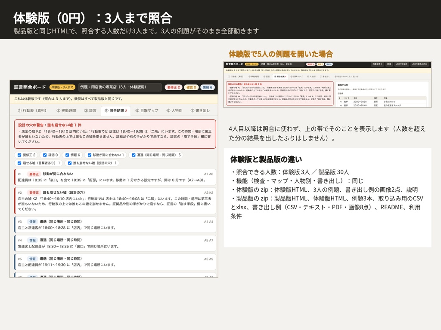Viewport: 441px width, 330px height.
Task: Click the A3 A9 reference on card #5
Action: (209, 259)
